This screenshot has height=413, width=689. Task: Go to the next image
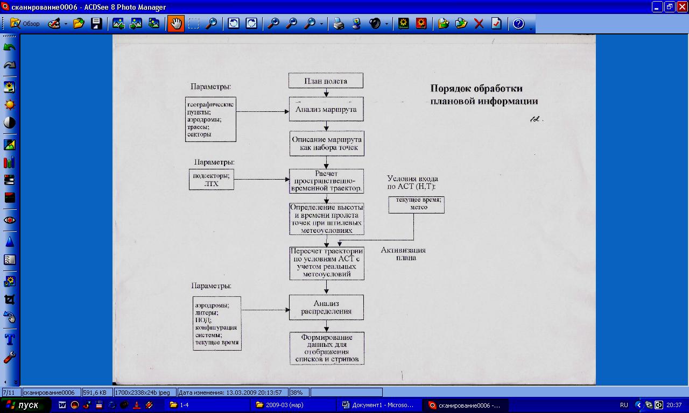136,24
